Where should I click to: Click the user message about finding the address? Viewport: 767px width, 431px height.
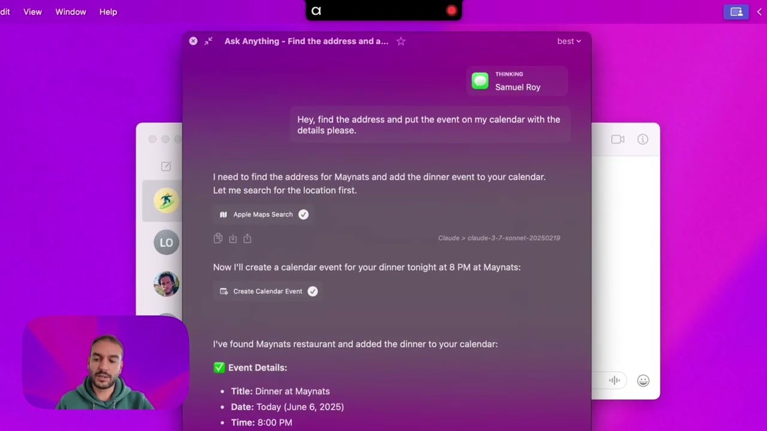[x=429, y=125]
